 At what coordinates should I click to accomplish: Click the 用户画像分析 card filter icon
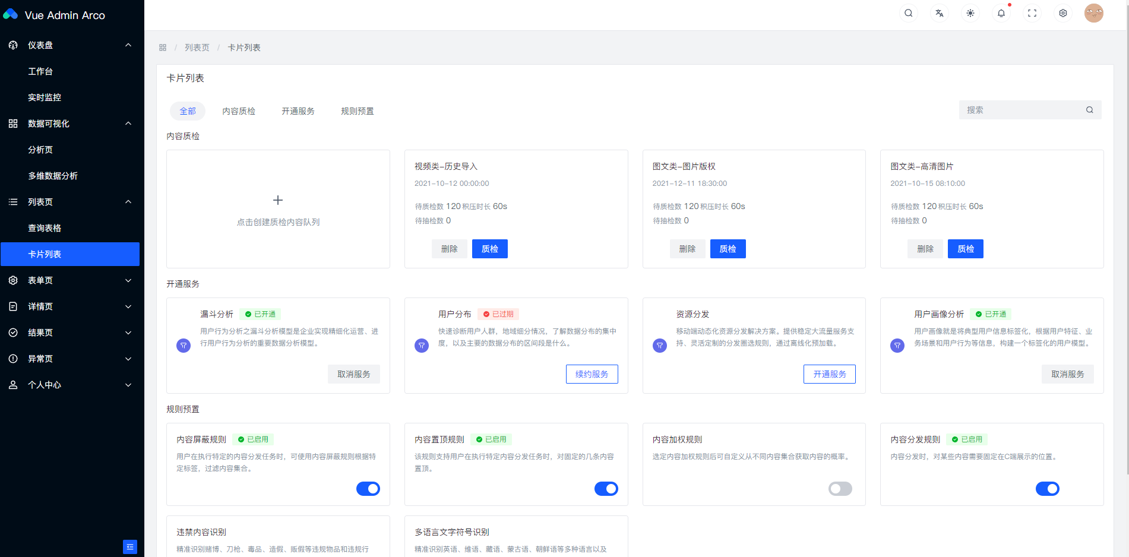pos(897,346)
